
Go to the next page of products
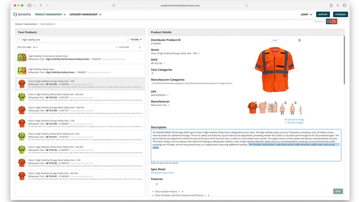(139, 48)
